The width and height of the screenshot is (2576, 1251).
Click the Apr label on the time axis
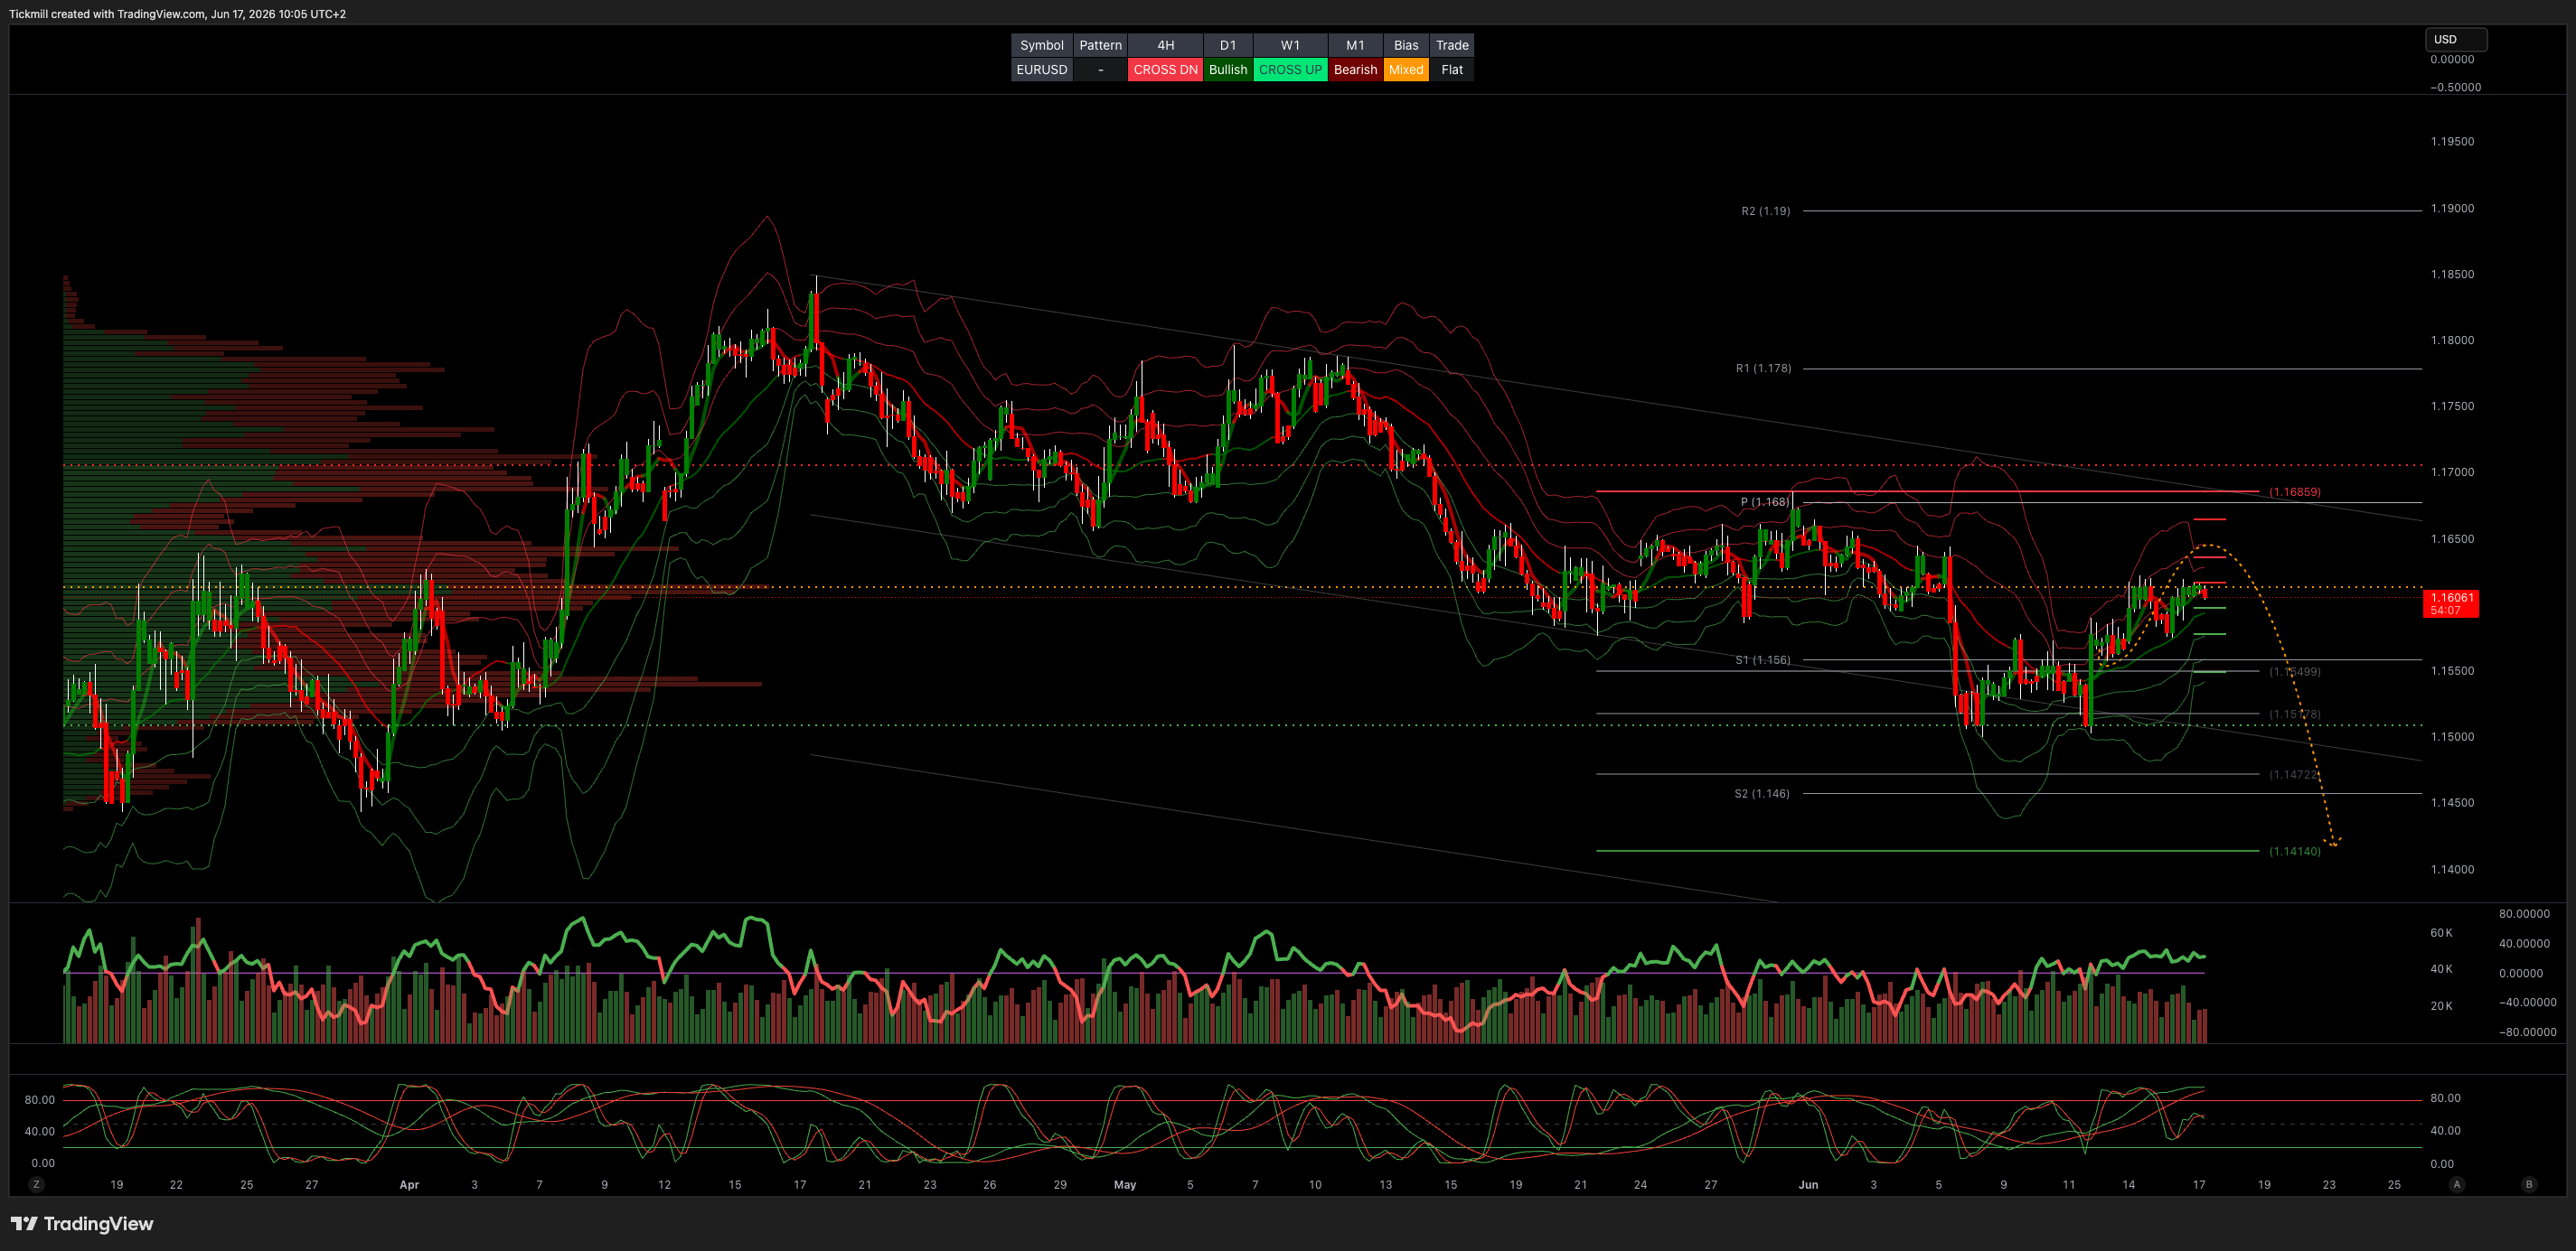pyautogui.click(x=409, y=1185)
